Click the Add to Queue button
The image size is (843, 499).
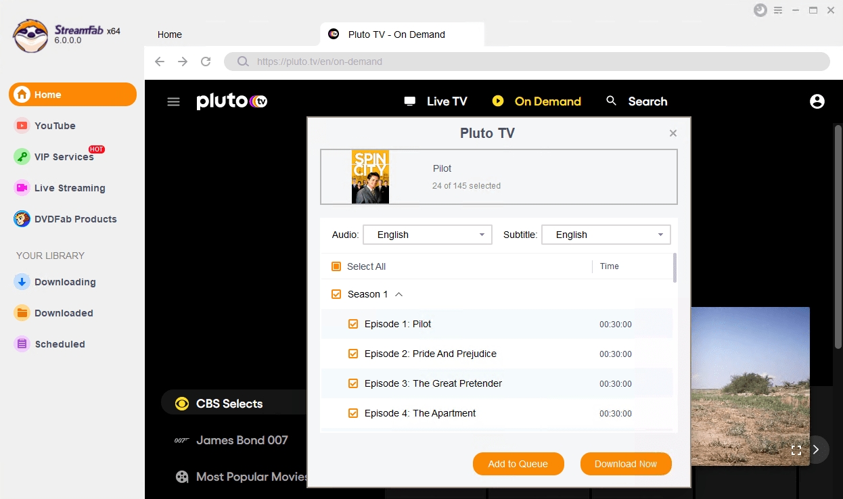click(518, 464)
